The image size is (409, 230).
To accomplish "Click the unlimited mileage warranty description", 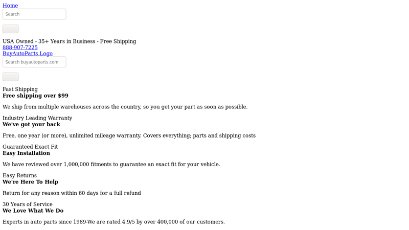I will [129, 135].
